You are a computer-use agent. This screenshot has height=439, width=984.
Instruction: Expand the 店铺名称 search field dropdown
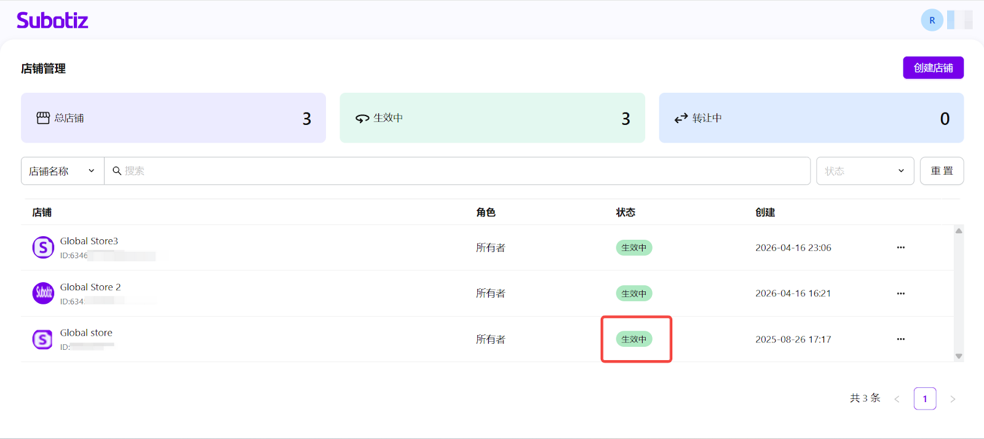[62, 171]
